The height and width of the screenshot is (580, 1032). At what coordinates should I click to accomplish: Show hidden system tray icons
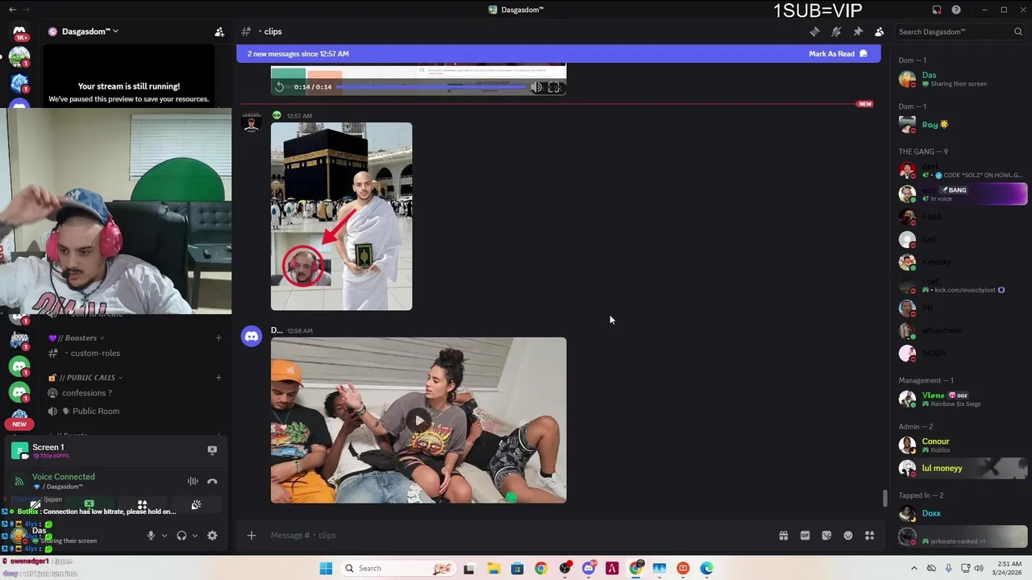coord(913,569)
